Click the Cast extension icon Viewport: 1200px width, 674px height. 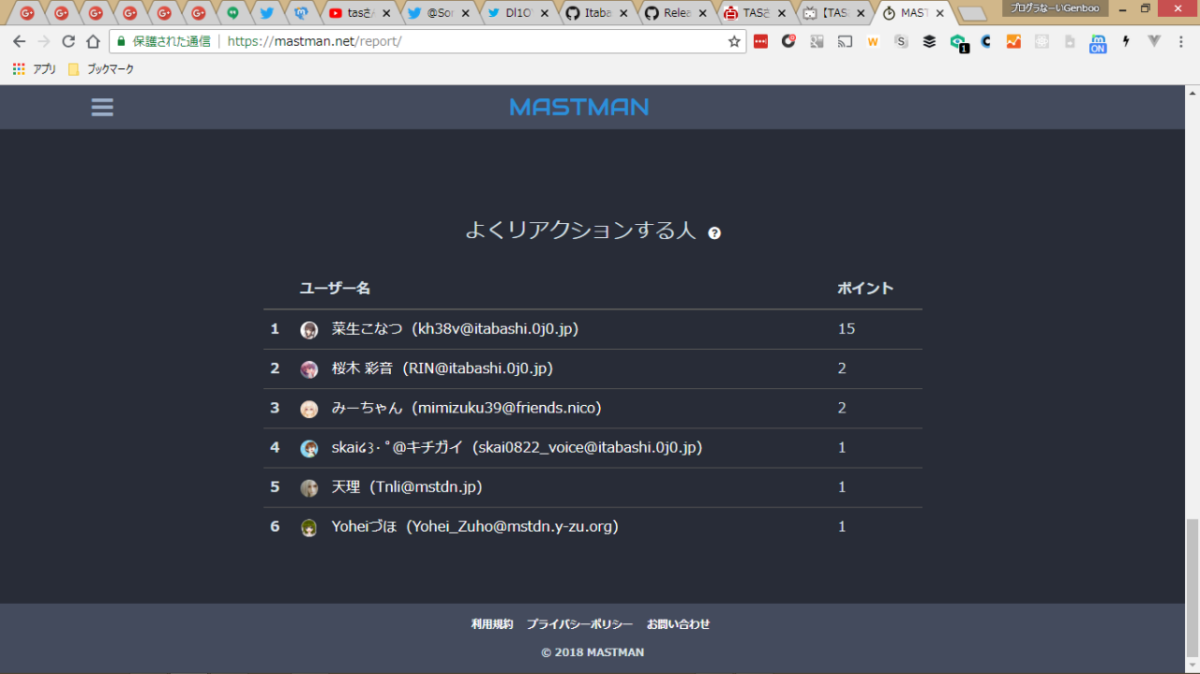tap(845, 42)
